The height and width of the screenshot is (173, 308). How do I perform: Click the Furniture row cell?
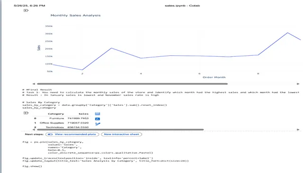[x=56, y=118]
